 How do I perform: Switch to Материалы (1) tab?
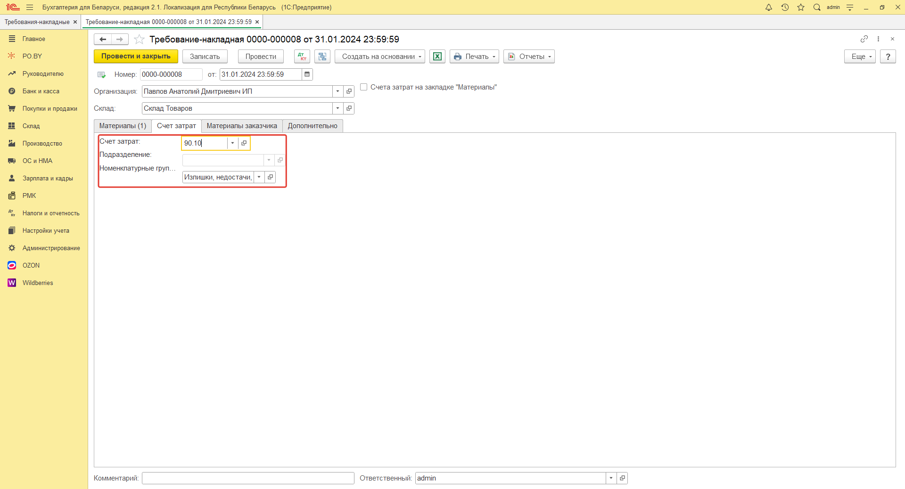(123, 126)
